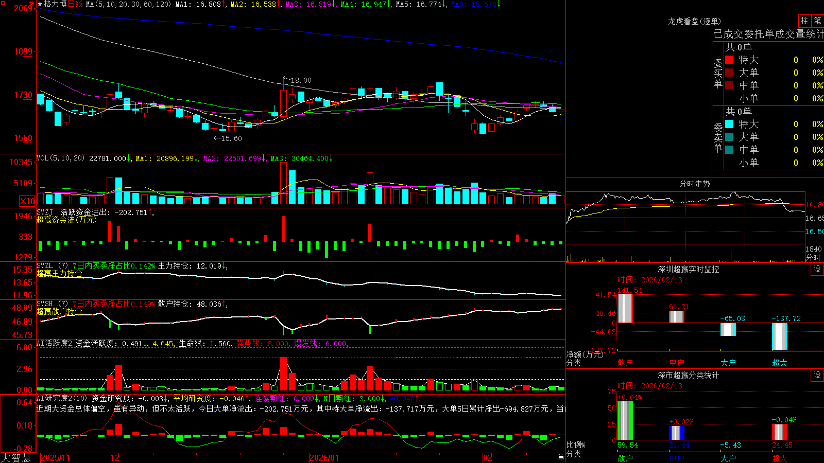
Task: Click the MA1: 16.808 value
Action: click(x=199, y=4)
